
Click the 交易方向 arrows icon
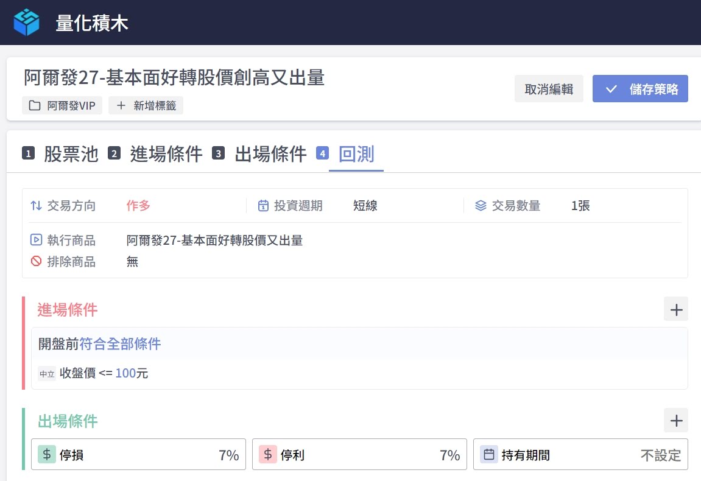tap(36, 206)
